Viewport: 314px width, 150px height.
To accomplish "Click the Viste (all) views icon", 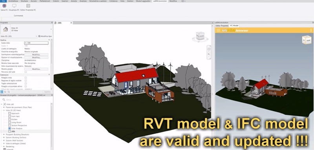I will [5, 104].
